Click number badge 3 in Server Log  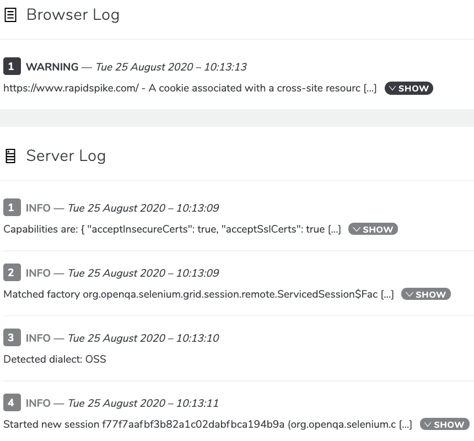pyautogui.click(x=12, y=337)
